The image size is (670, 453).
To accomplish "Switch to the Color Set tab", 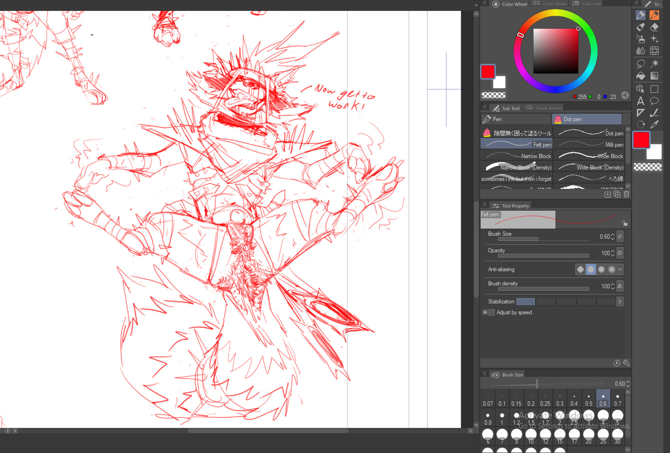I will tap(587, 4).
